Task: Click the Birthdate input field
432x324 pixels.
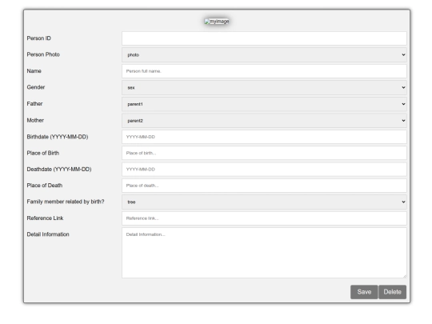Action: point(264,137)
